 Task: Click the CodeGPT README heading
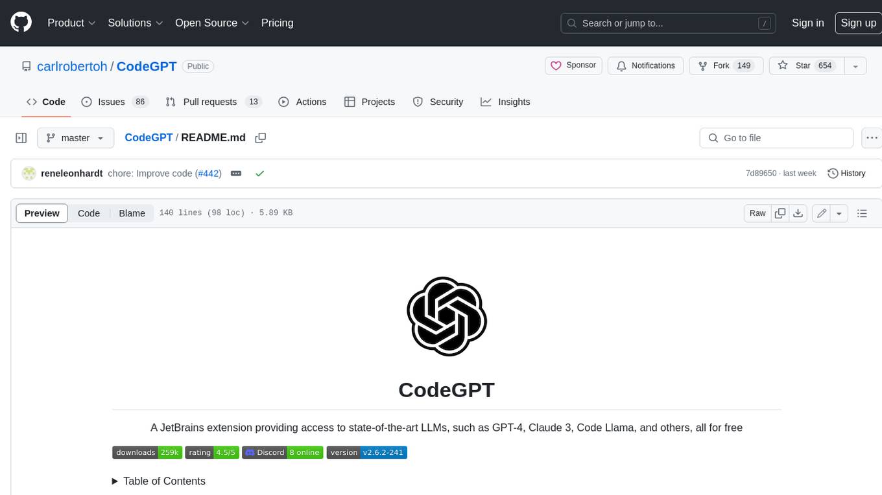[446, 390]
